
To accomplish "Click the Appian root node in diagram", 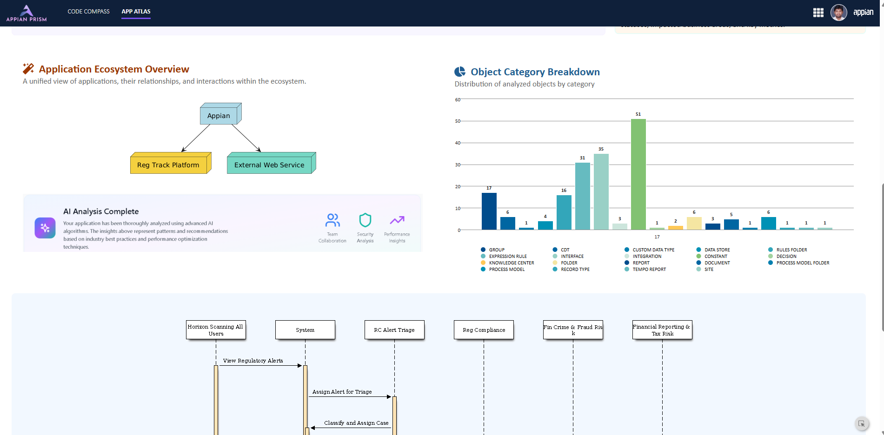I will pos(219,116).
